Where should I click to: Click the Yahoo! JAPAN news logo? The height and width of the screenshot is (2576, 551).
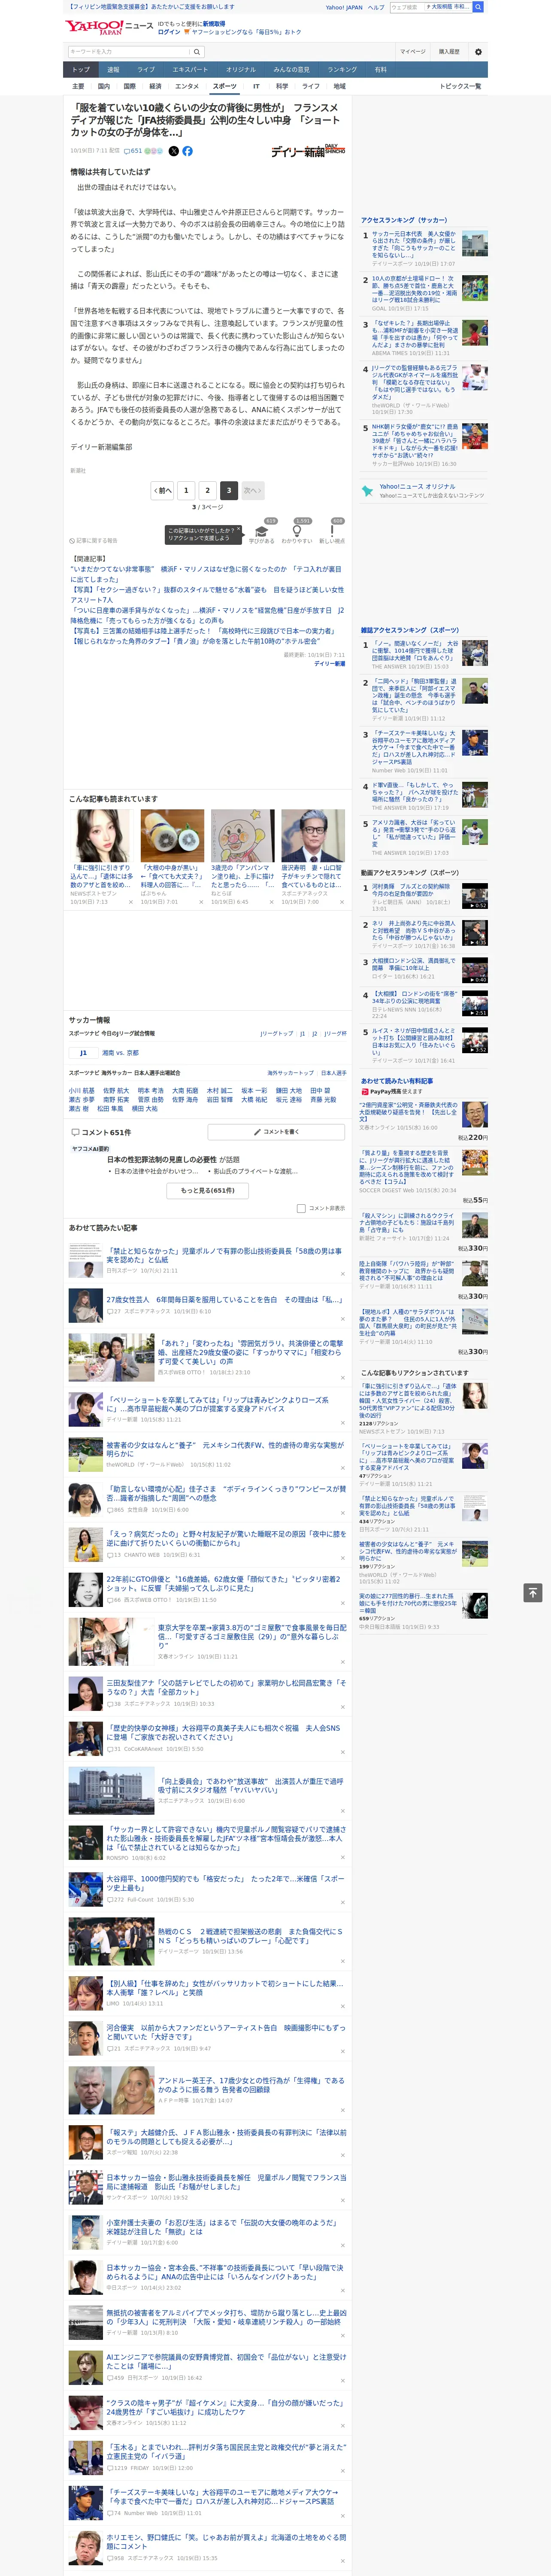(109, 27)
